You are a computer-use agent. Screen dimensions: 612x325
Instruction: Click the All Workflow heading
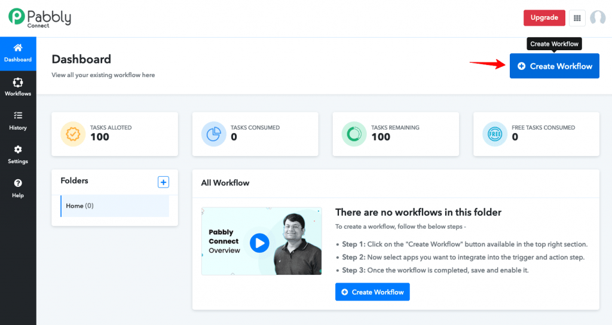[x=225, y=183]
